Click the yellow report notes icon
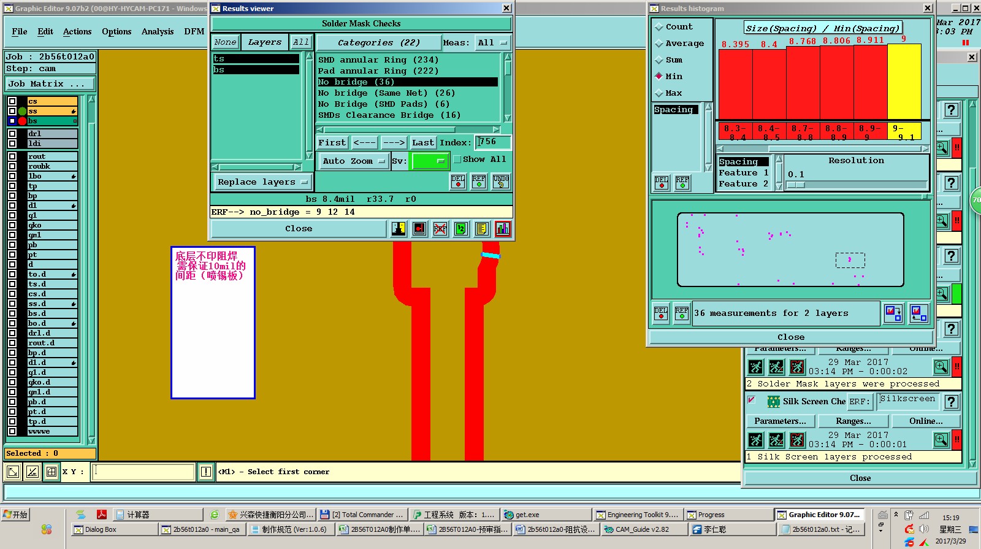This screenshot has width=981, height=549. click(482, 229)
